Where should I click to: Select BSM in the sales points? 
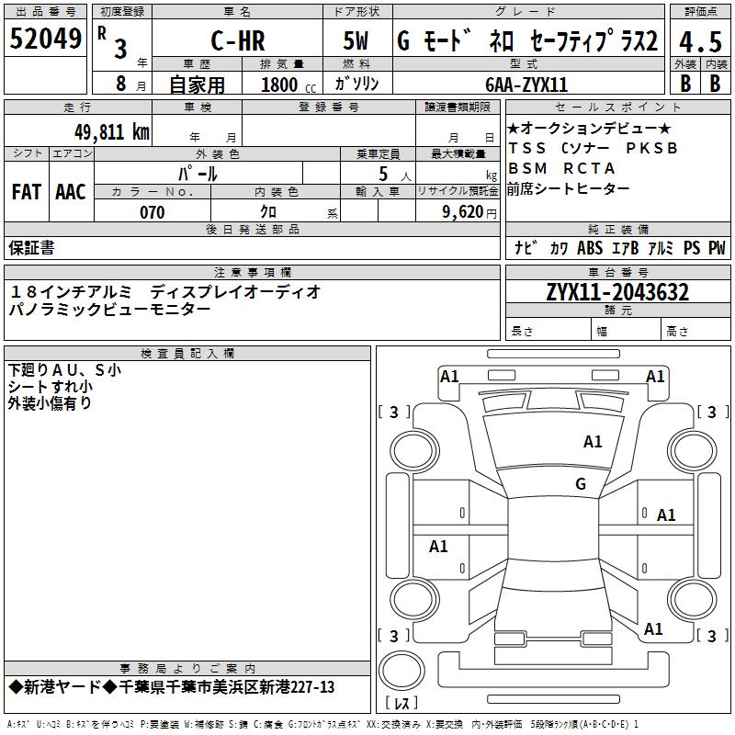click(x=527, y=168)
